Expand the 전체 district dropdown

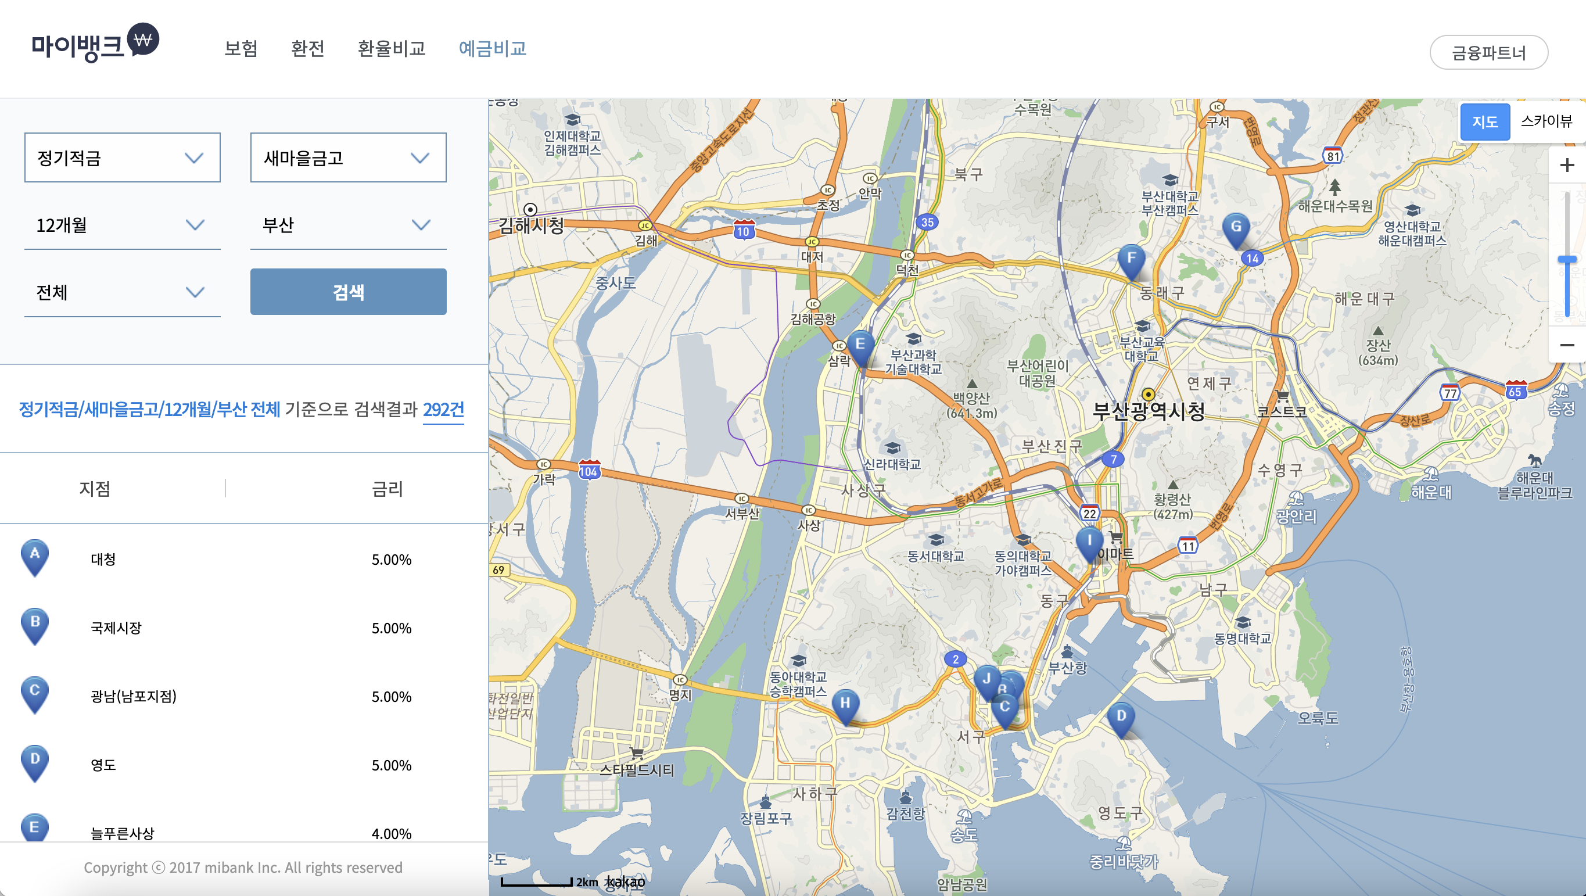[123, 292]
